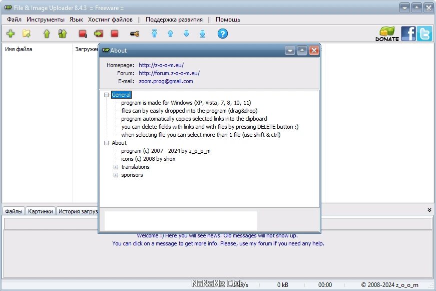Click the red stop upload icon
Screen dimensions: 436x291
115,34
